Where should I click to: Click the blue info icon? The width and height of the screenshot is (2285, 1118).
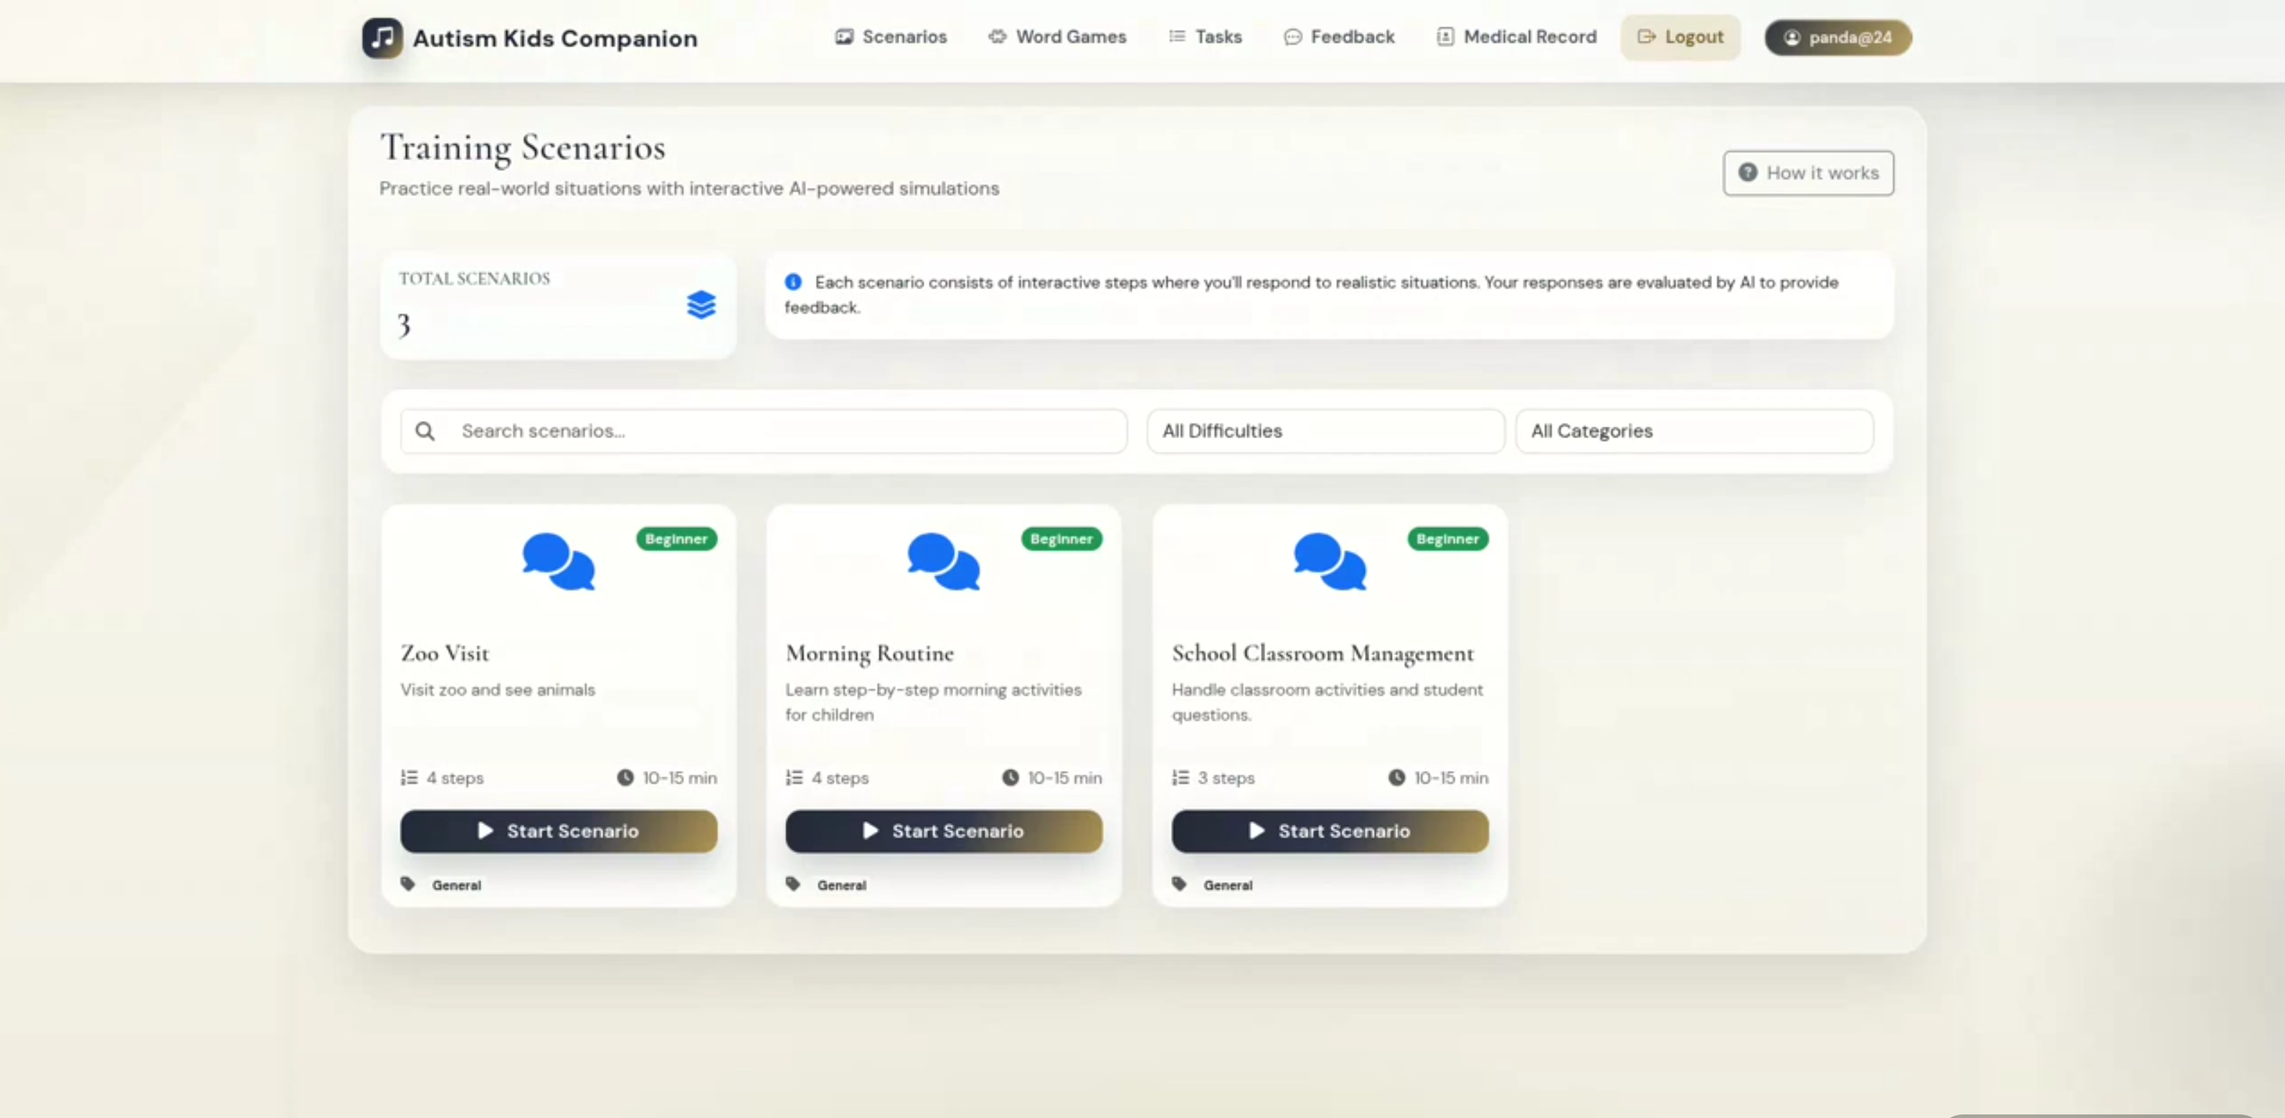tap(793, 282)
